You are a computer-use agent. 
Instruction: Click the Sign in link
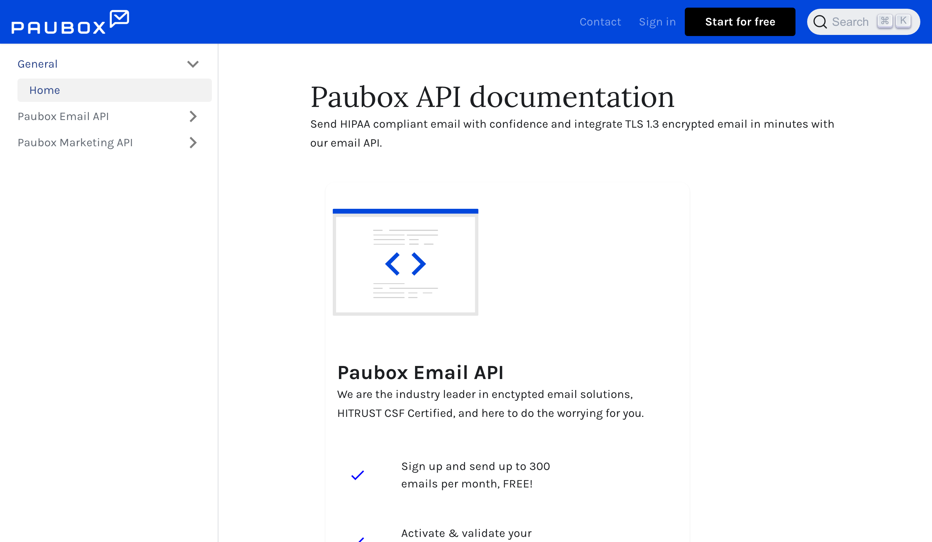(657, 22)
